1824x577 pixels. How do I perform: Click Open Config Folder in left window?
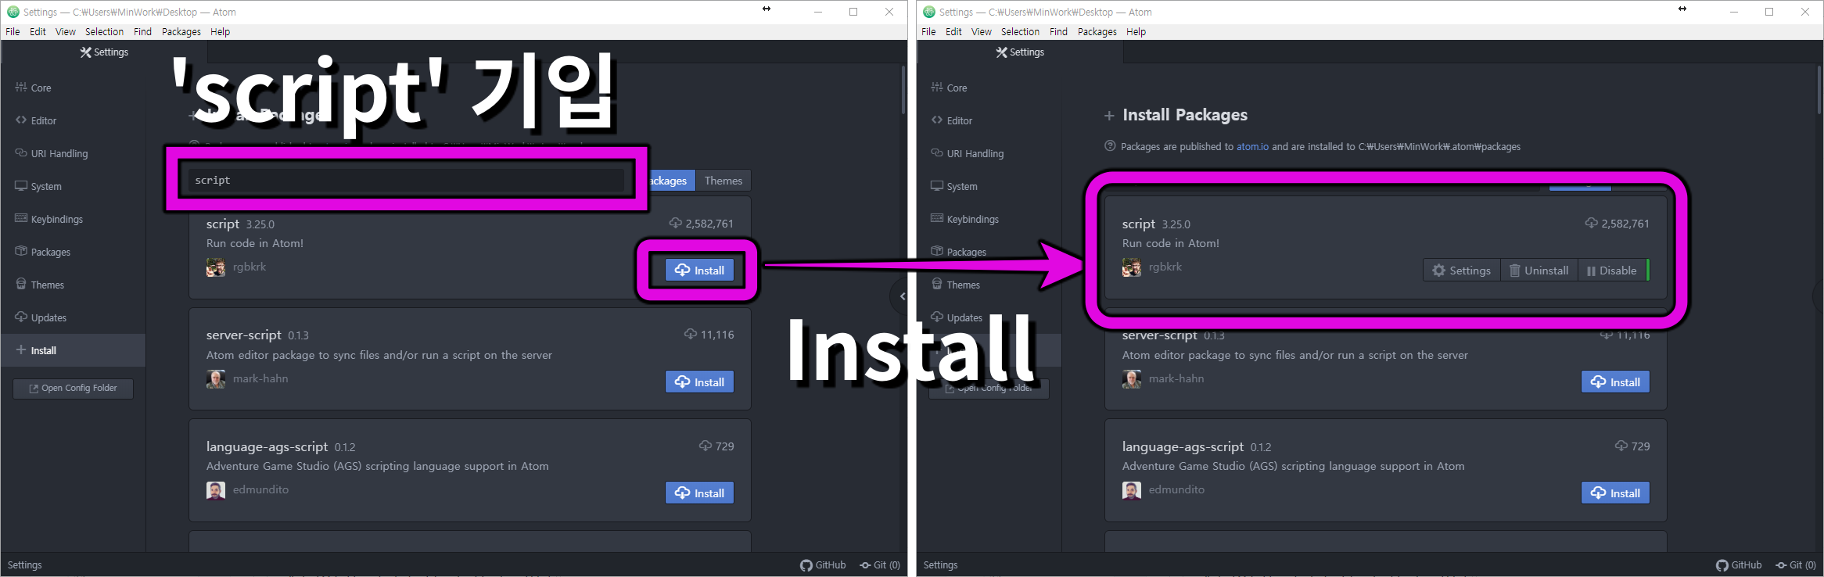[x=73, y=389]
